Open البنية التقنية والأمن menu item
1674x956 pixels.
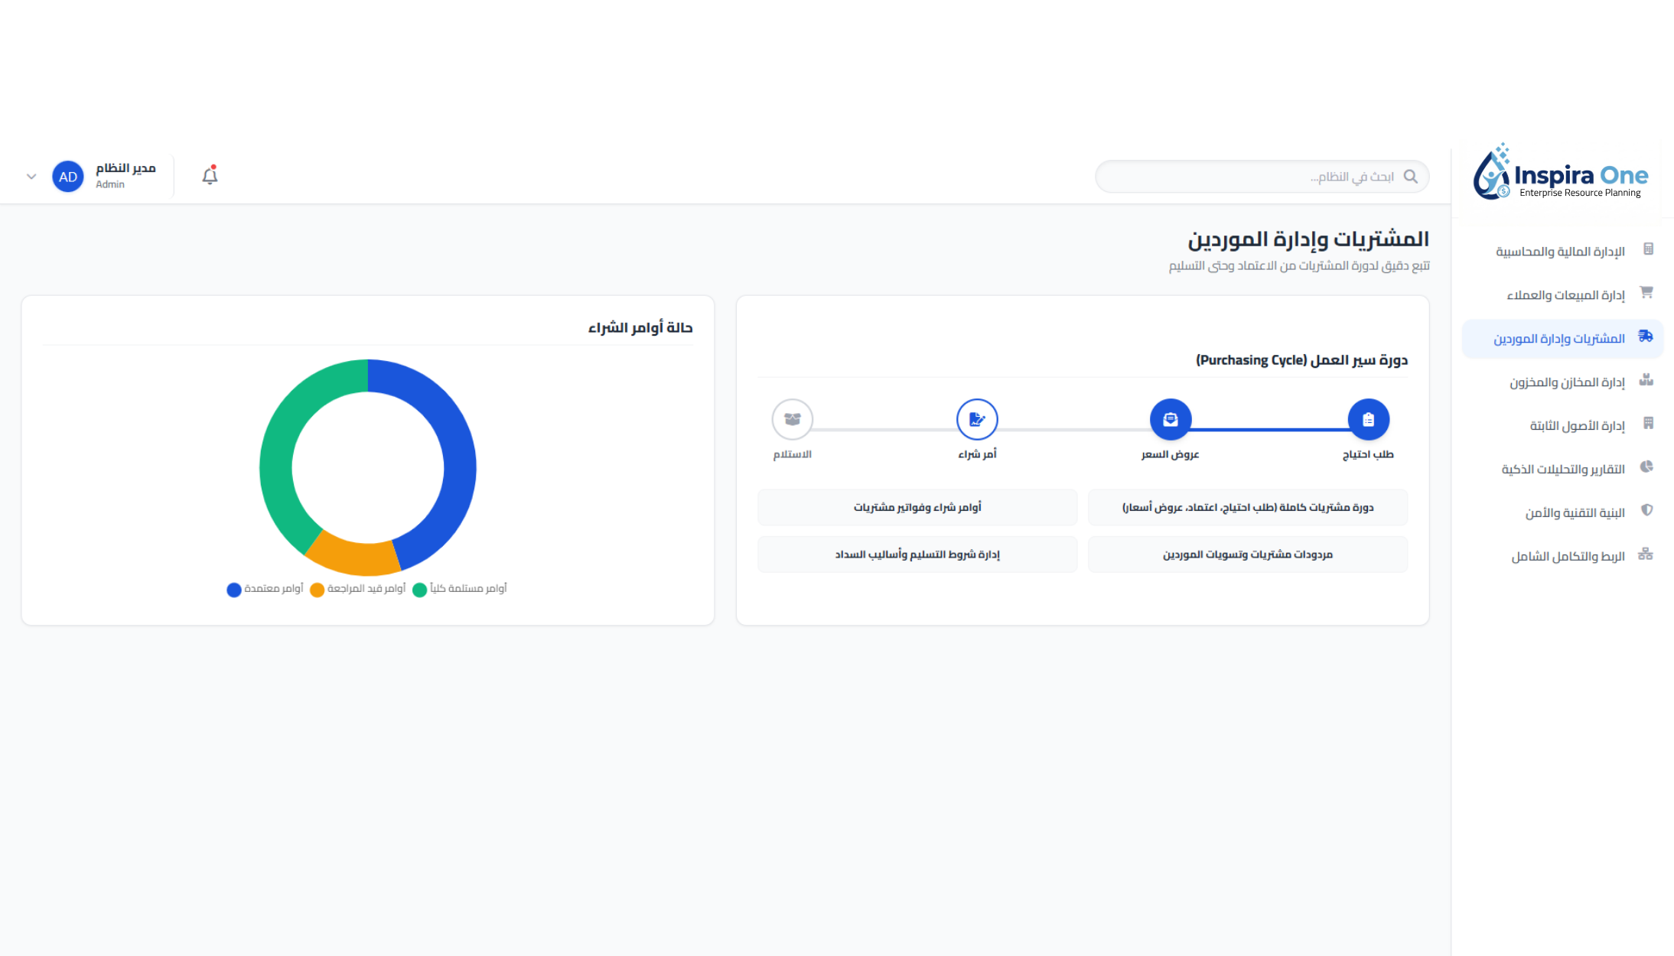point(1562,512)
